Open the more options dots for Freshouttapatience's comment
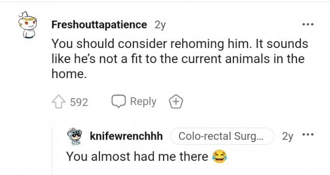Screen dimensions: 330x175 point(308,24)
